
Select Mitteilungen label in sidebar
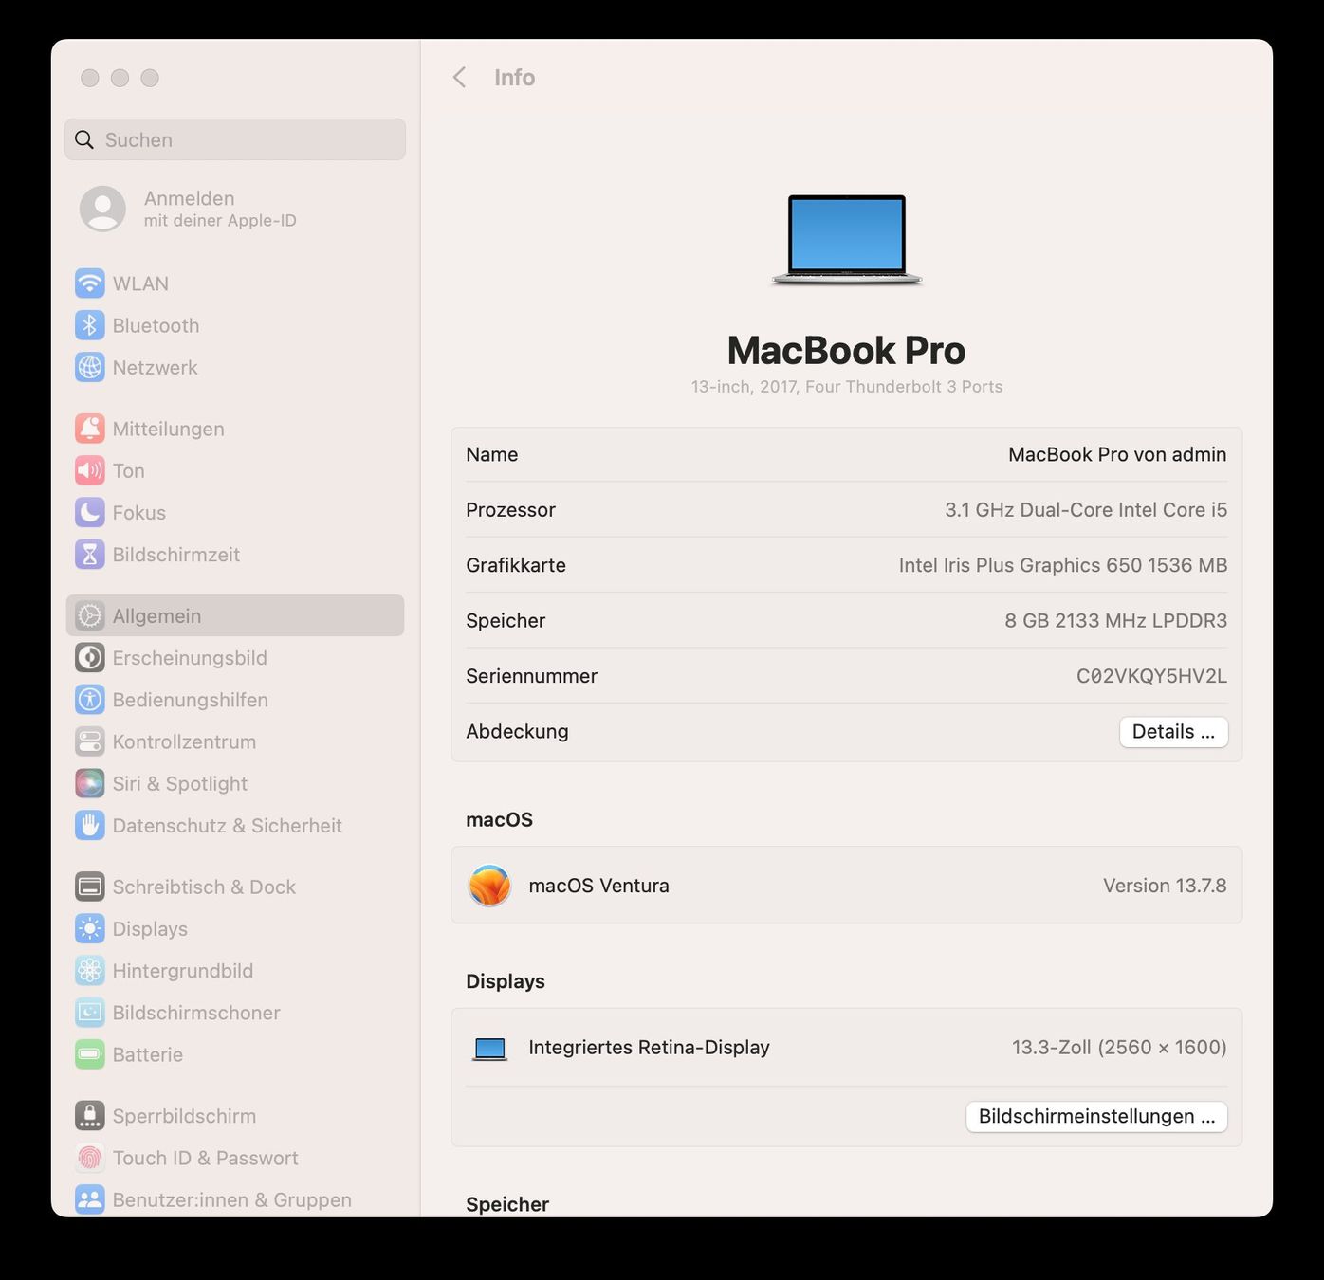coord(169,429)
